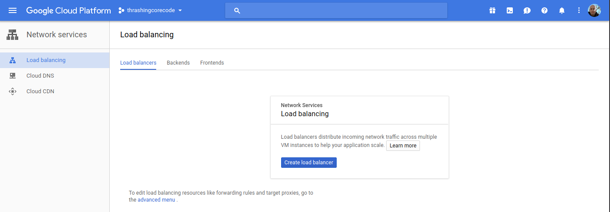Click the Load balancing page title
This screenshot has height=212, width=610.
pos(147,35)
